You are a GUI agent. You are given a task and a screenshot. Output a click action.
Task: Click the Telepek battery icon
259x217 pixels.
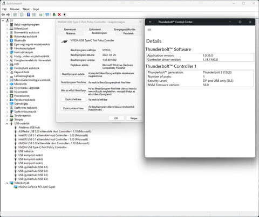pyautogui.click(x=11, y=120)
